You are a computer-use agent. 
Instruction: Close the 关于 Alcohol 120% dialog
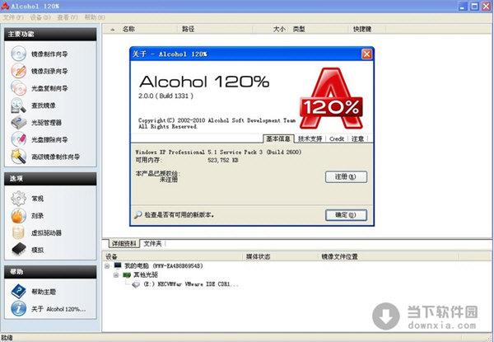point(366,54)
